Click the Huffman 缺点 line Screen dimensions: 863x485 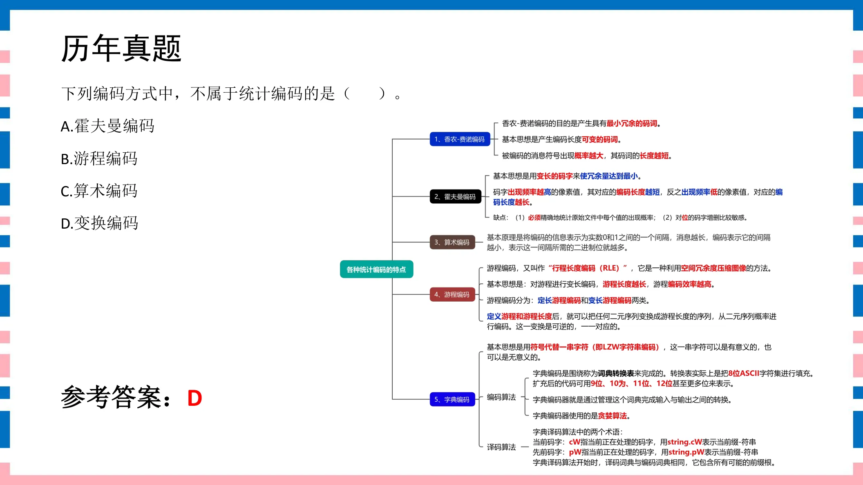(620, 218)
